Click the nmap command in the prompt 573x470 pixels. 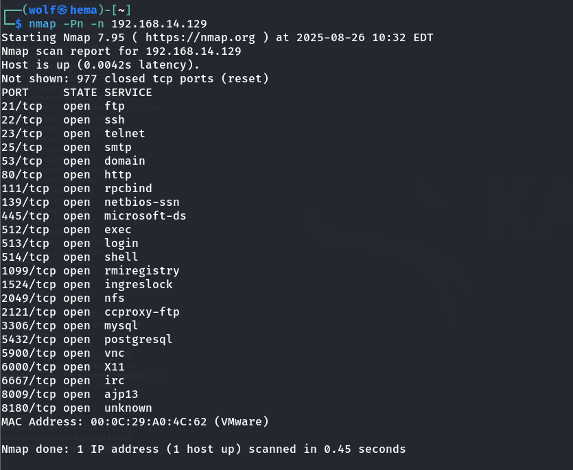tap(42, 23)
